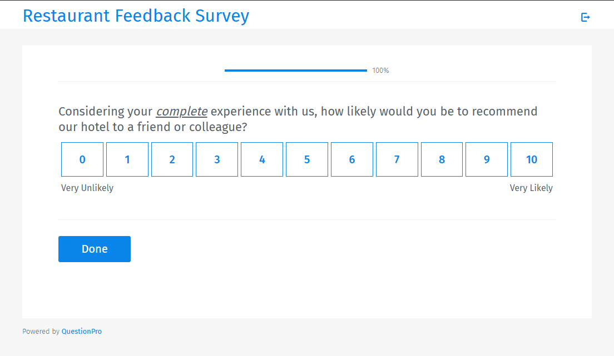The height and width of the screenshot is (356, 614).
Task: Click the underlined word complete in the question
Action: 182,111
